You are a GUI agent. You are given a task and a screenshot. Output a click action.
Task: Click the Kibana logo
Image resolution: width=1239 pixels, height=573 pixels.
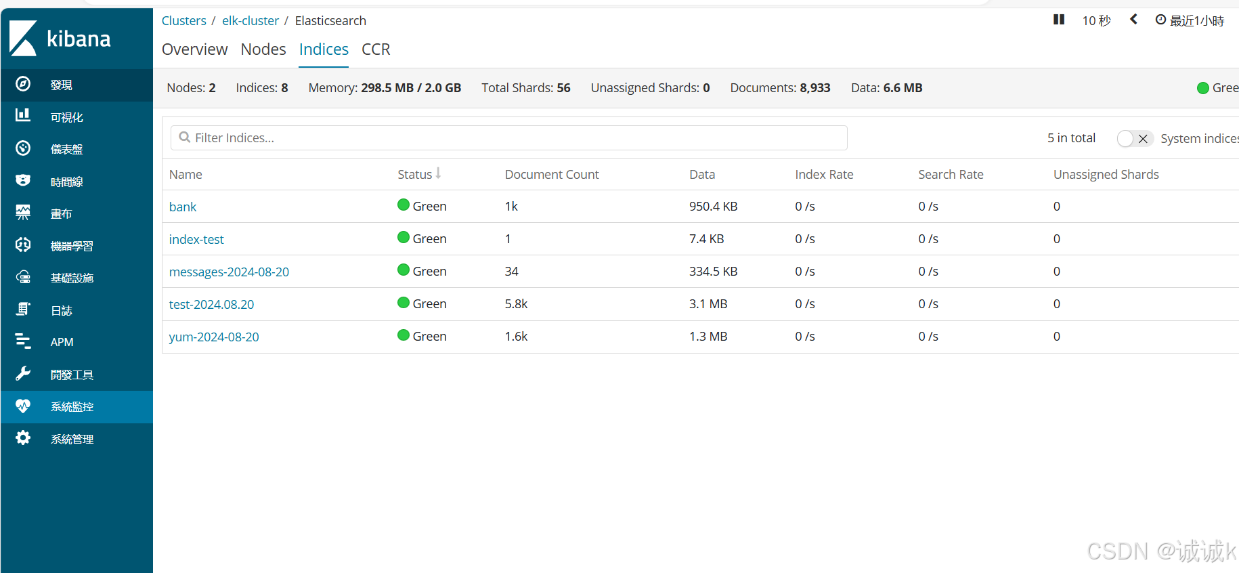60,39
